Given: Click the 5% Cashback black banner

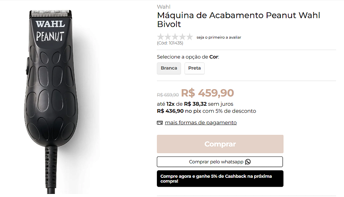Looking at the screenshot, I should click(220, 178).
